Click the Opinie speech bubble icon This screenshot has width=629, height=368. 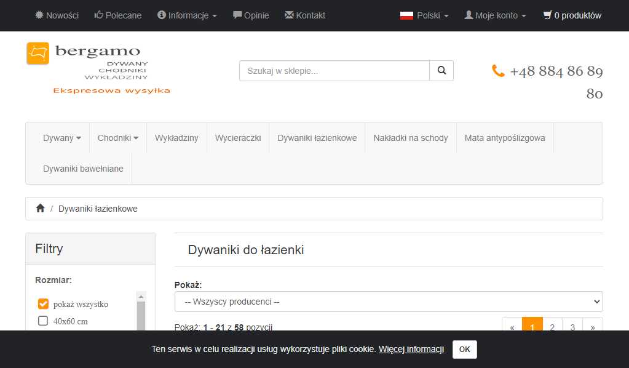237,15
